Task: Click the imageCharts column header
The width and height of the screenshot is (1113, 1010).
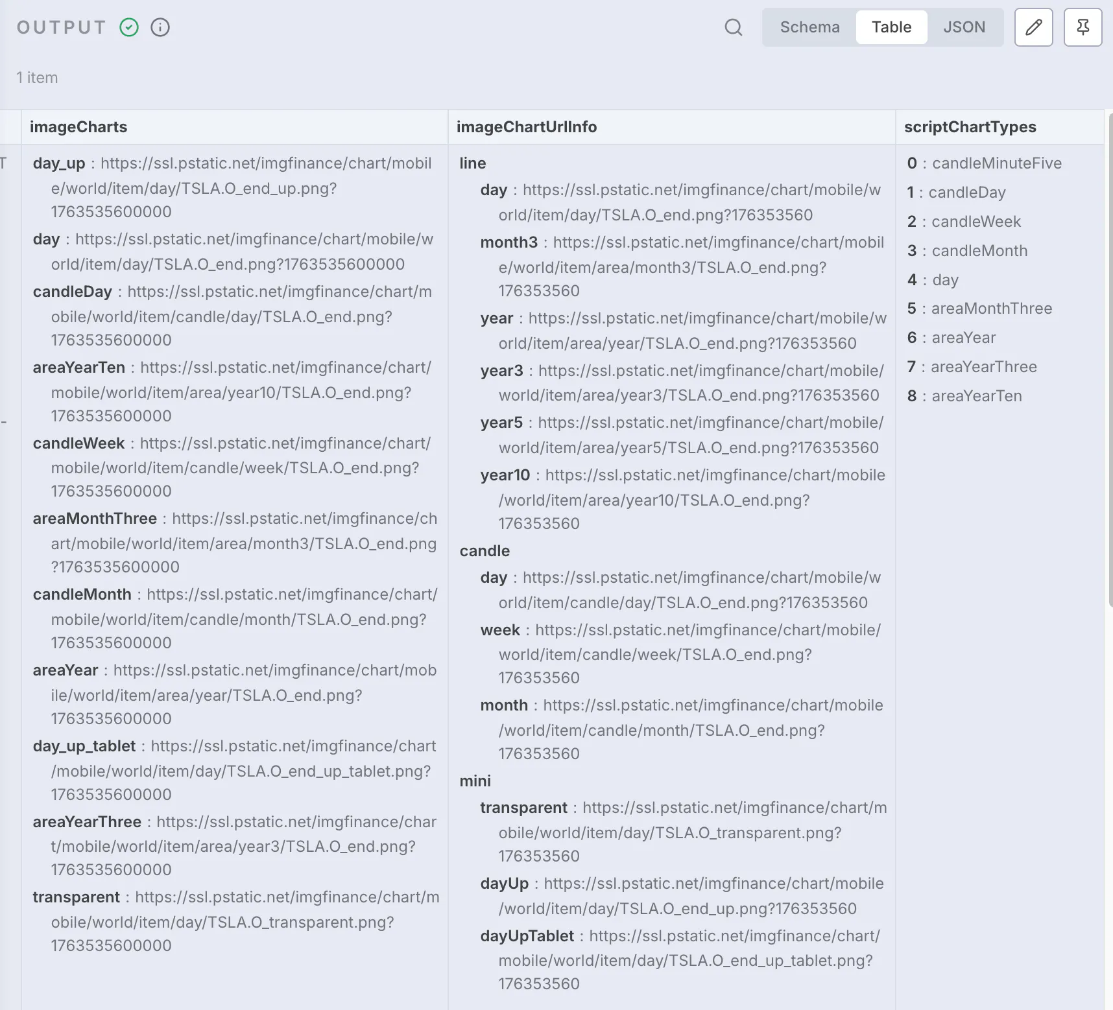Action: point(78,127)
